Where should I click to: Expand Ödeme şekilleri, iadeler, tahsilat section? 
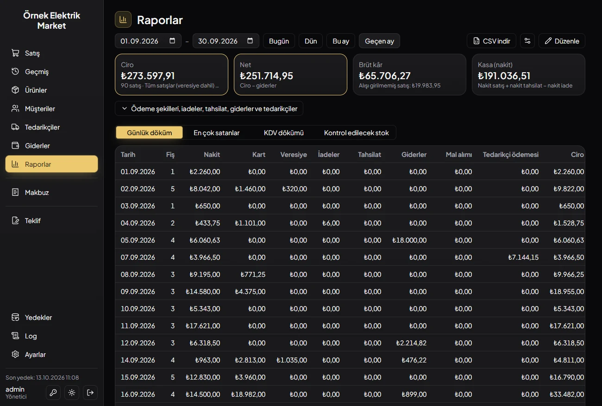209,109
